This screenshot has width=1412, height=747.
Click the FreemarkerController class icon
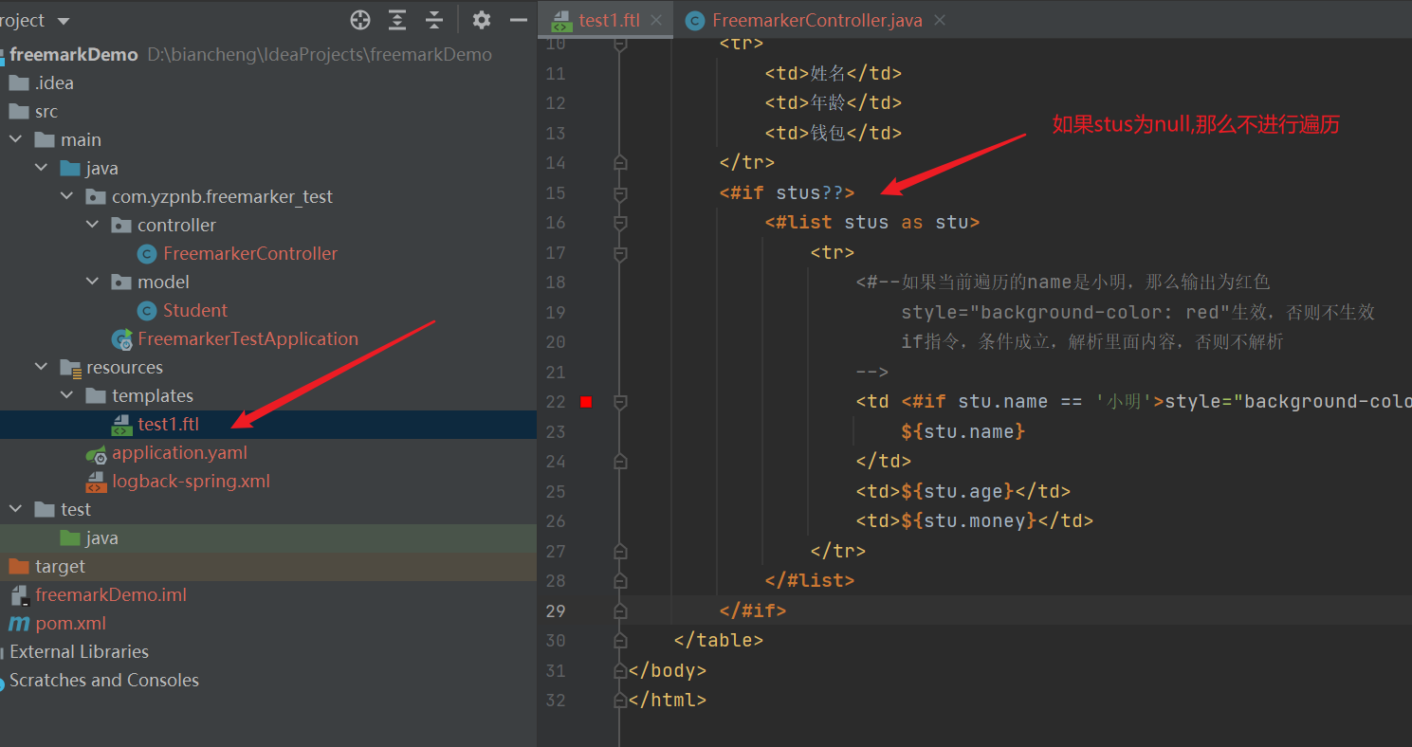click(x=147, y=253)
